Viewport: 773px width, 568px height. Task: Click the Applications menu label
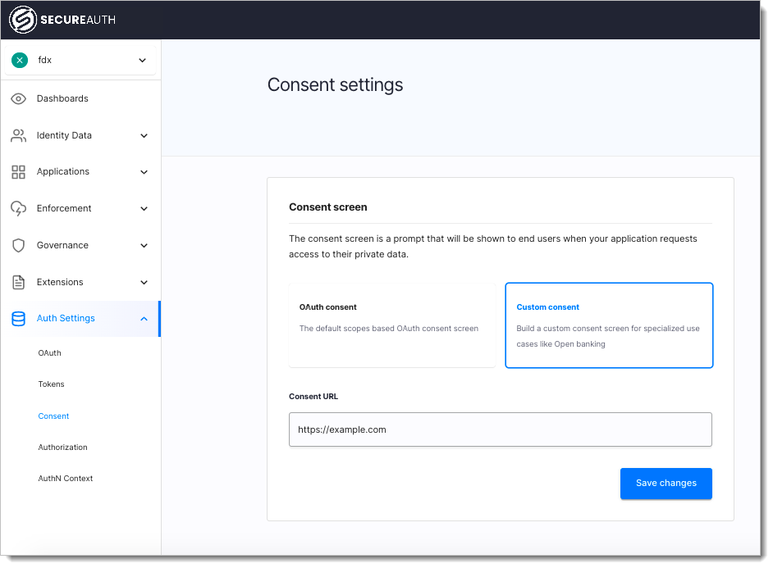pos(63,172)
